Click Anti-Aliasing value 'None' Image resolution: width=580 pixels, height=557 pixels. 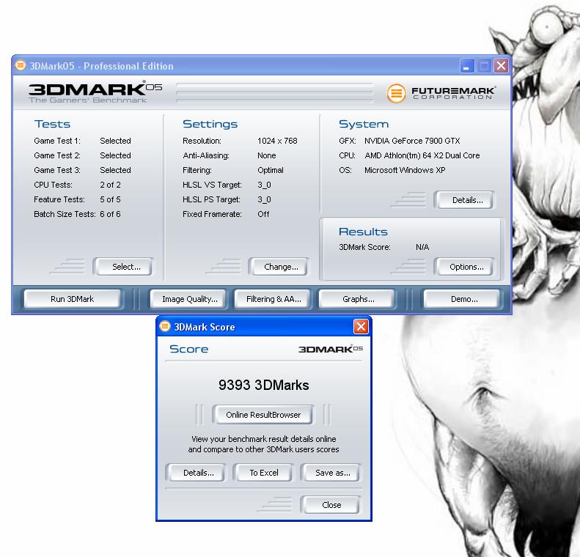(267, 155)
